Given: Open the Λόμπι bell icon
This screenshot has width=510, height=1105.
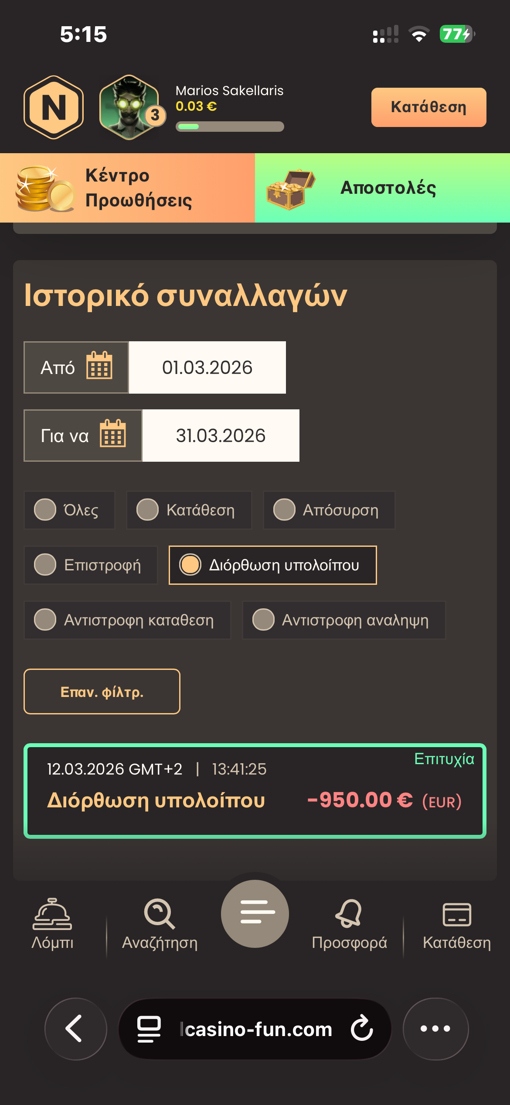Looking at the screenshot, I should point(52,915).
